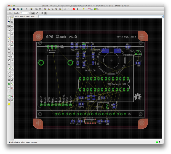
Task: Open a file with the Open toolbar icon
Action: (10, 9)
